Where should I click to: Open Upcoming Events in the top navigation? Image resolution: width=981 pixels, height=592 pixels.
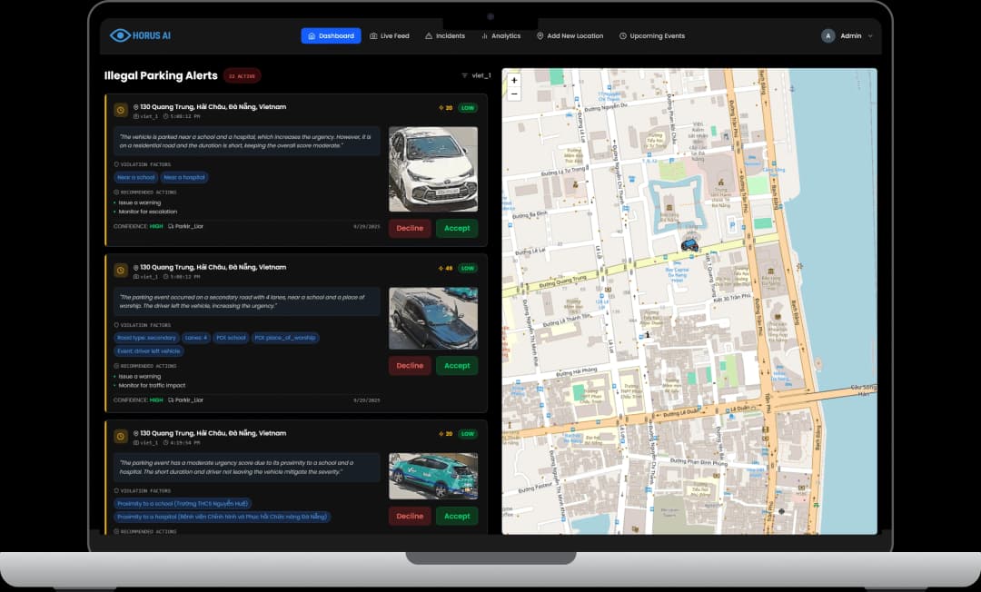(x=652, y=36)
